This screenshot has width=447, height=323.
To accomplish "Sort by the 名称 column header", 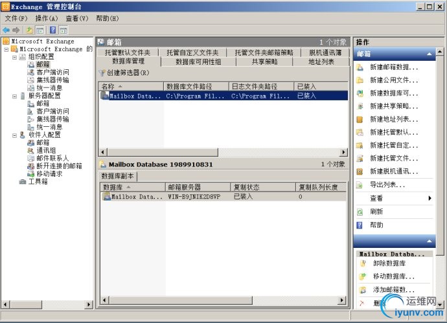I will click(x=131, y=86).
